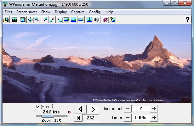Minimize the WPanorama window
This screenshot has width=194, height=126.
(x=167, y=3)
